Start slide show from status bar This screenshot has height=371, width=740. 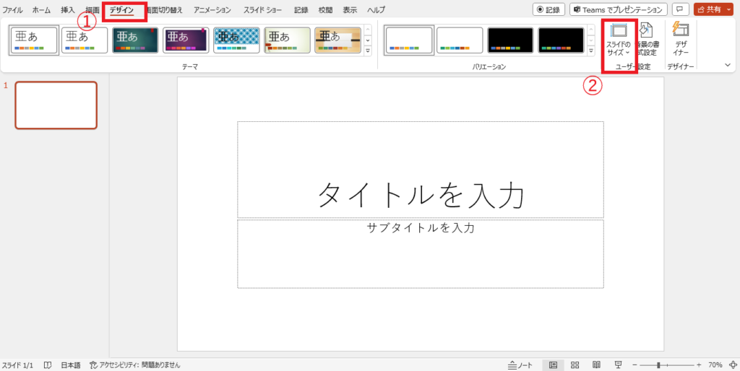(x=618, y=365)
